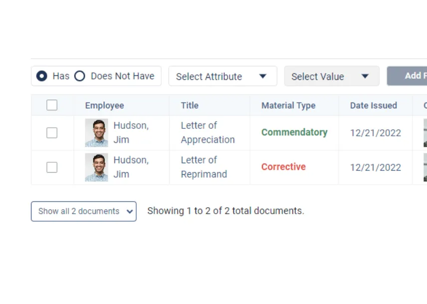427x304 pixels.
Task: Open the "Letter of Appreciation" document
Action: [208, 132]
